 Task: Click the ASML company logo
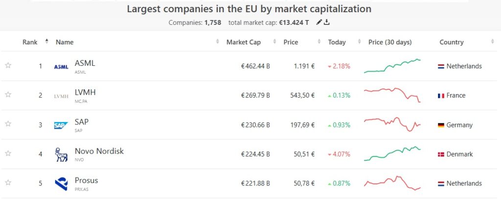coord(61,67)
